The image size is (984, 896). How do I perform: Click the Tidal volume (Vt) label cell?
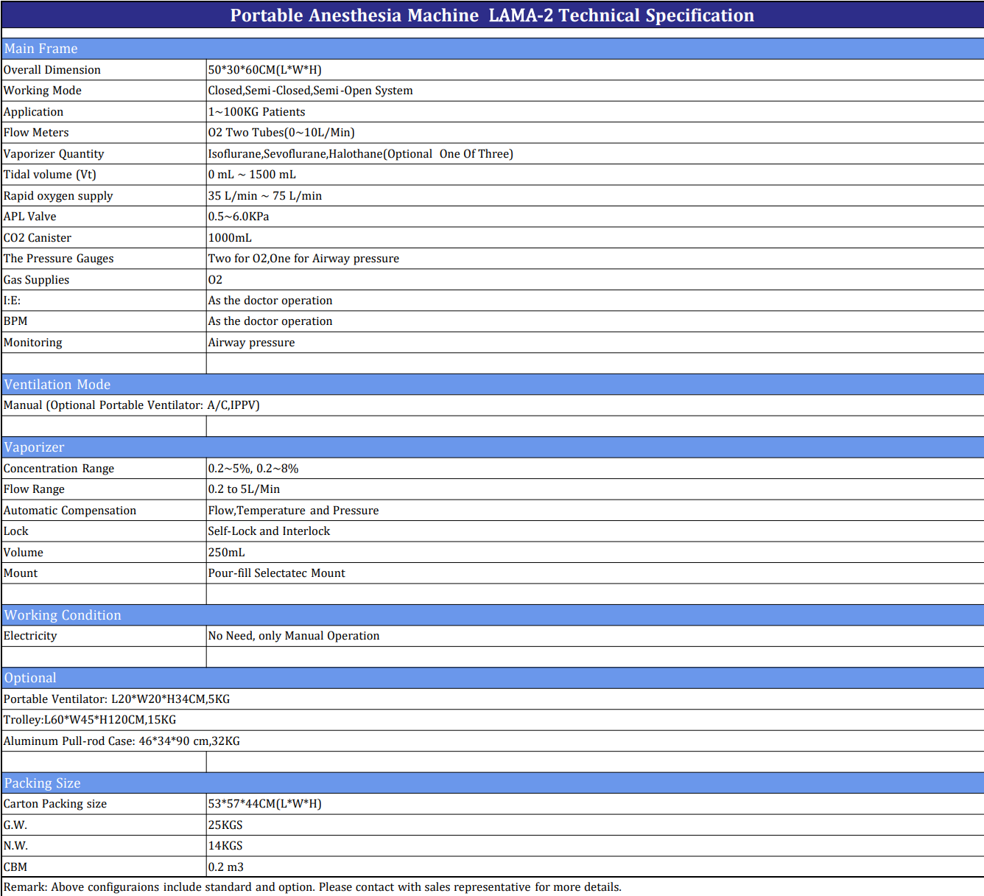coord(50,175)
